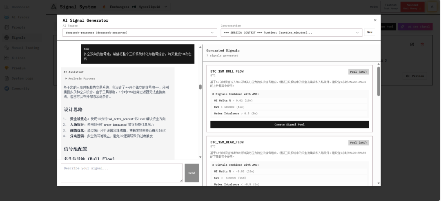This screenshot has width=441, height=201.
Task: Switch mode to Mainnet
Action: click(x=412, y=7)
